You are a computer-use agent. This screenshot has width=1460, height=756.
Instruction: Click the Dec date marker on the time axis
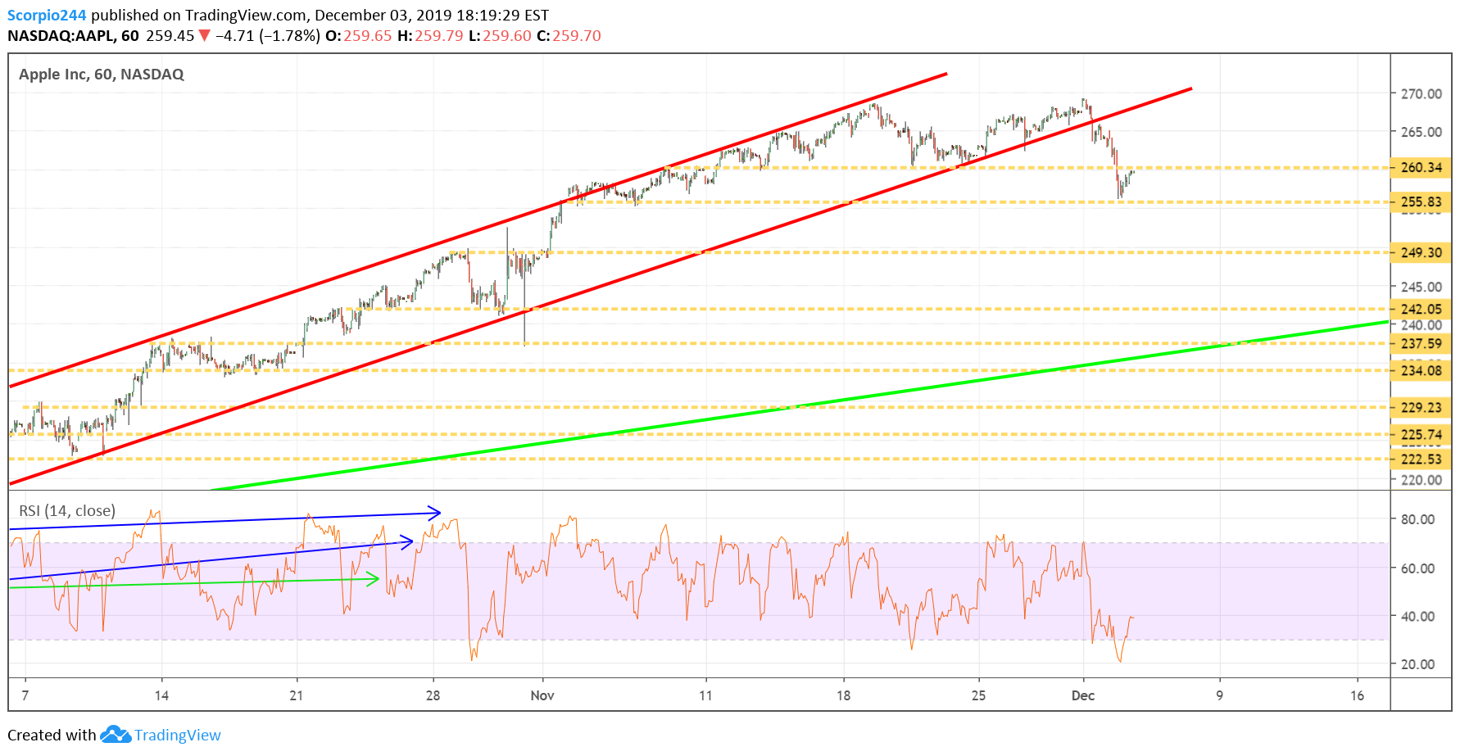pyautogui.click(x=1083, y=695)
